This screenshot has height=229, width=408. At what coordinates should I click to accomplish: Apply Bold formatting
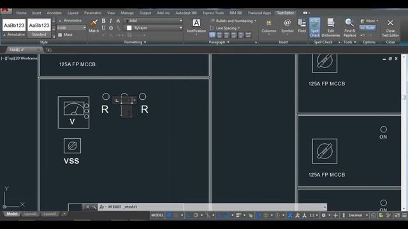[x=103, y=21]
